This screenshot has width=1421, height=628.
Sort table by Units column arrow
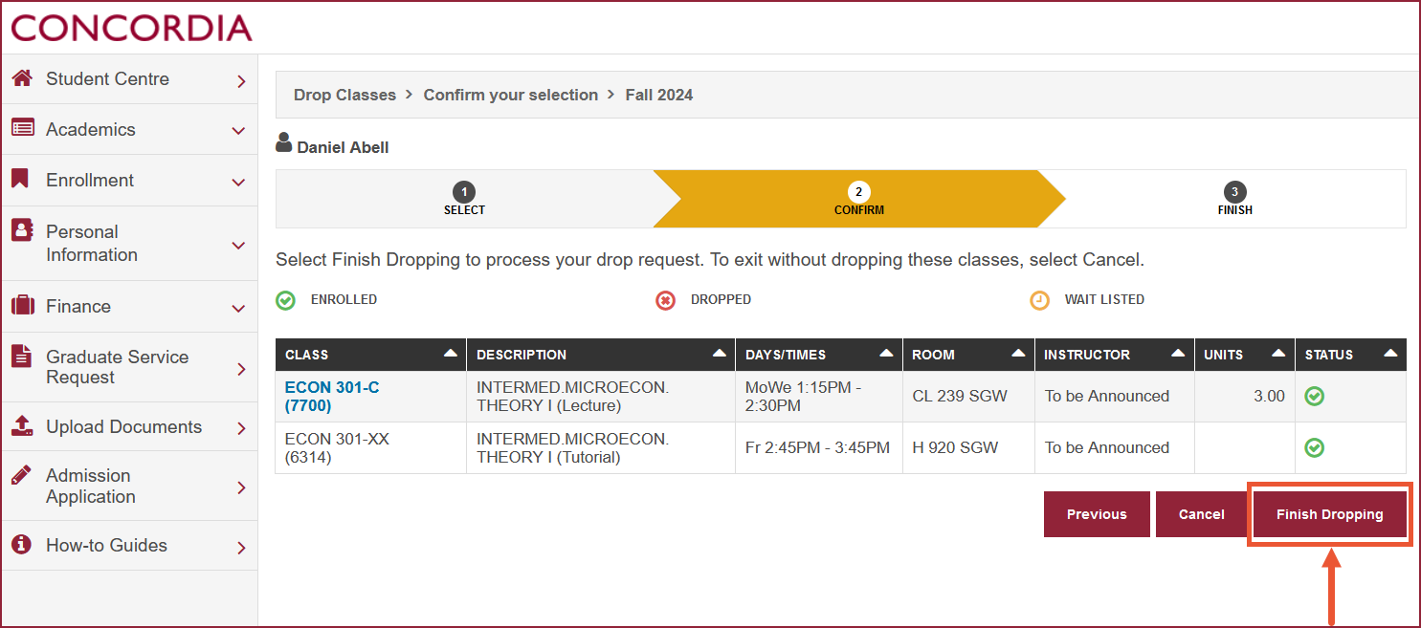coord(1278,354)
